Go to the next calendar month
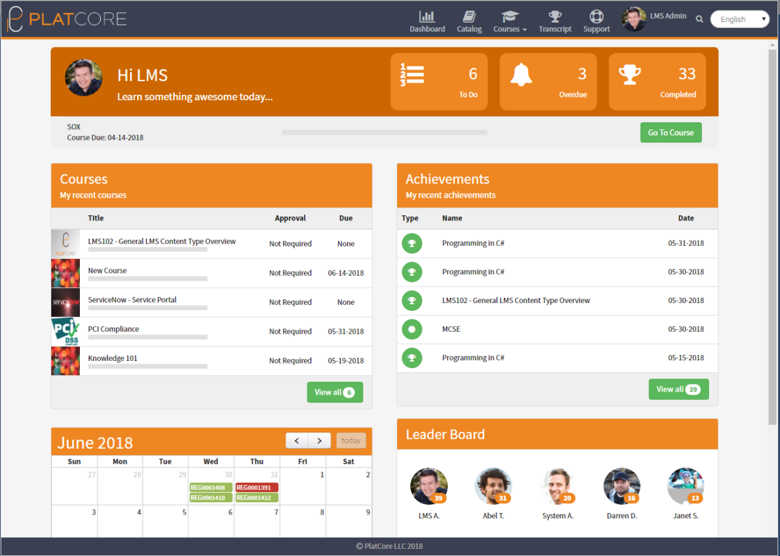The image size is (780, 556). click(319, 441)
